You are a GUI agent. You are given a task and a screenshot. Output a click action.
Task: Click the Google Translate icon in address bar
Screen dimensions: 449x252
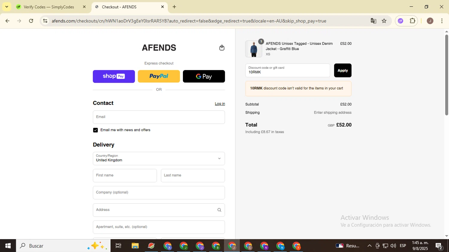pos(373,21)
